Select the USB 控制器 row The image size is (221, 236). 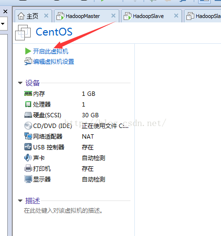77,147
